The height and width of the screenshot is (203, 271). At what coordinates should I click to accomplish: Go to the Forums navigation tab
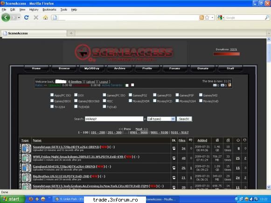[174, 68]
